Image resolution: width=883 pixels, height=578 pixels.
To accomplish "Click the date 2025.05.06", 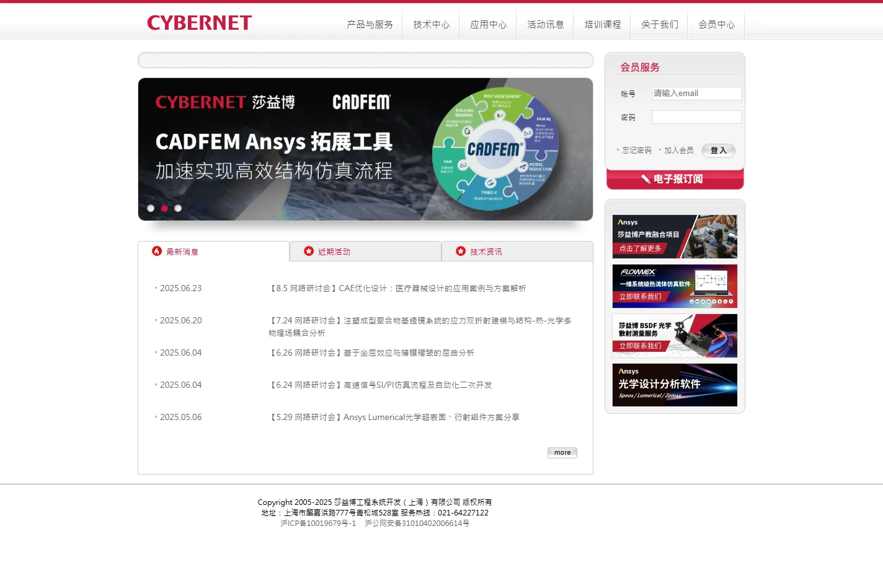I will [180, 418].
